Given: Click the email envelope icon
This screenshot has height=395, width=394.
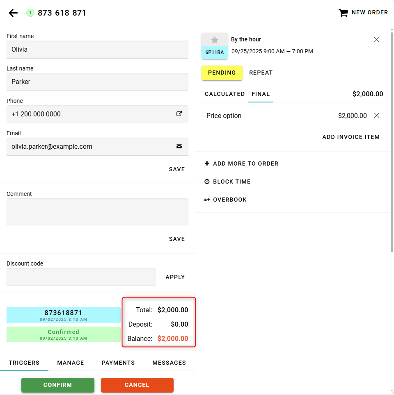Looking at the screenshot, I should [179, 146].
